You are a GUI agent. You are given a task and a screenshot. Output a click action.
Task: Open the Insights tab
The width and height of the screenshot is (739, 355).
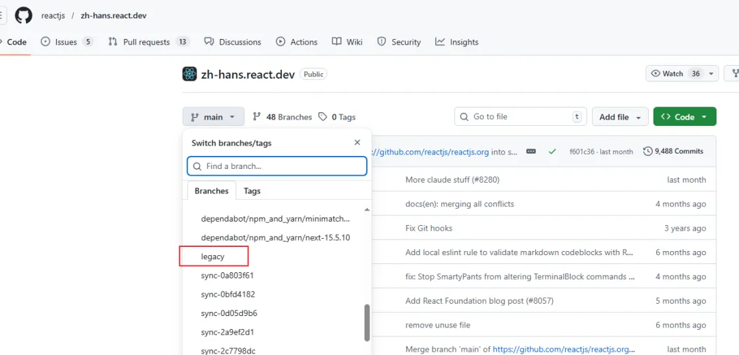[456, 42]
